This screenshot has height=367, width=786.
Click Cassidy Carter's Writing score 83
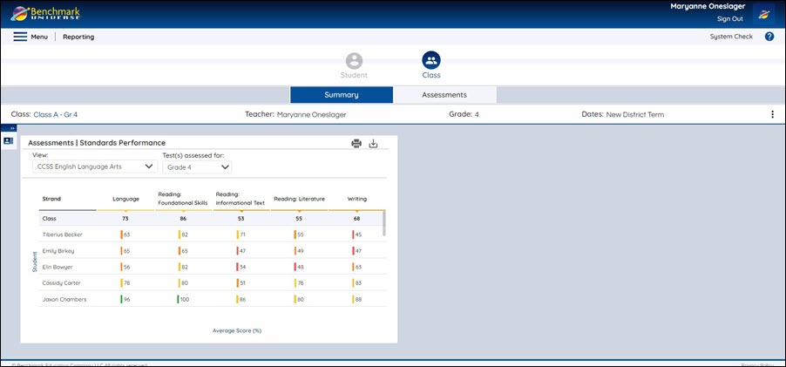tap(357, 282)
